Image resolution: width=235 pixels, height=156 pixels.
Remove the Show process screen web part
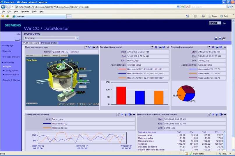click(89, 47)
